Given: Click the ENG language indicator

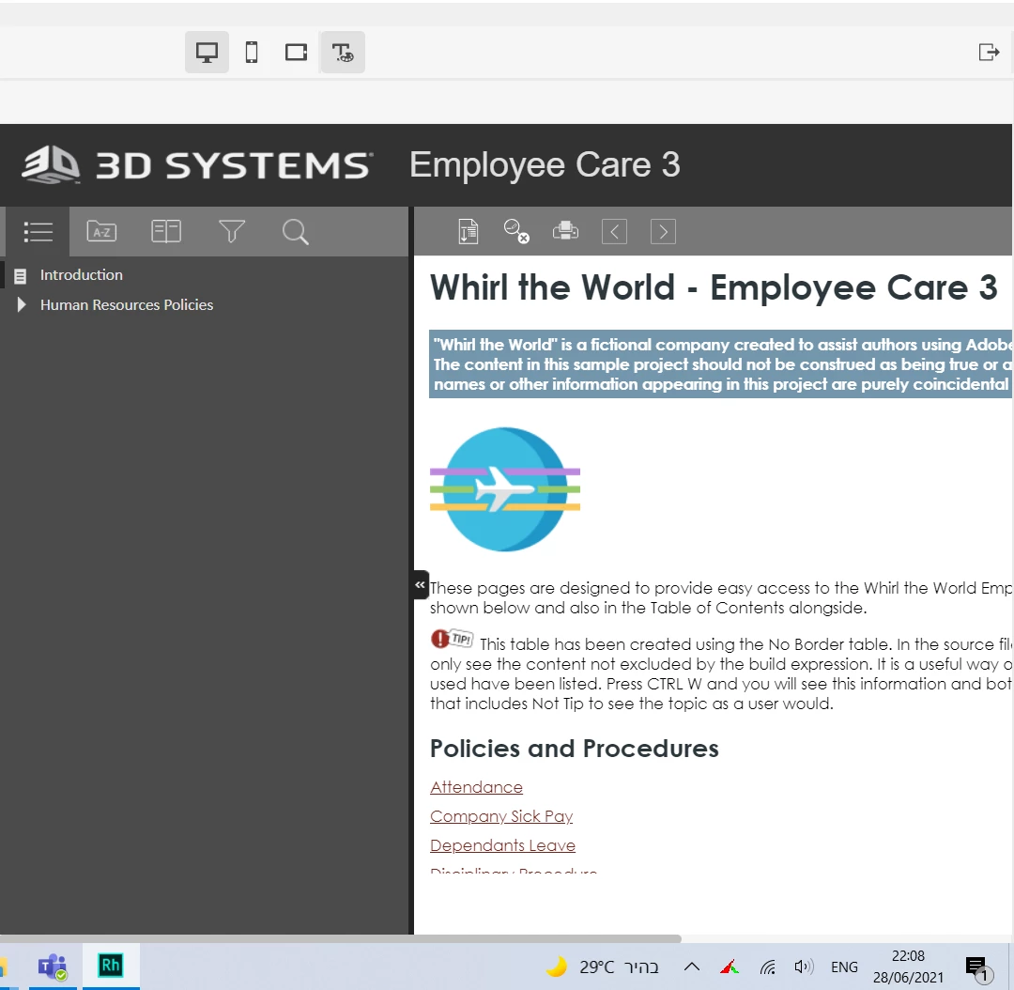Looking at the screenshot, I should tap(845, 967).
